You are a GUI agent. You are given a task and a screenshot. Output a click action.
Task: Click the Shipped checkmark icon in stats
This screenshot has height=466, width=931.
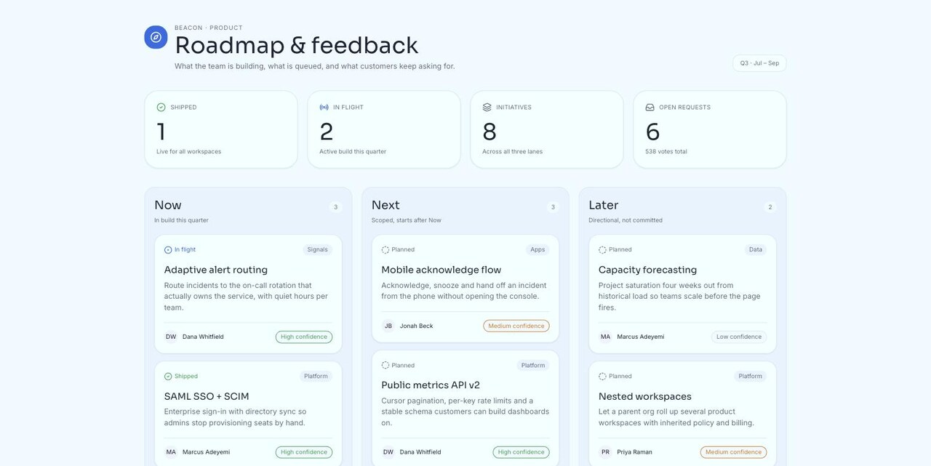161,107
